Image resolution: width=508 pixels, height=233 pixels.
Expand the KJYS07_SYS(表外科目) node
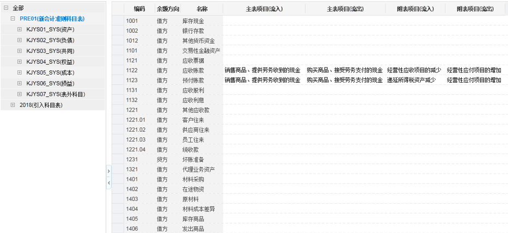point(20,94)
